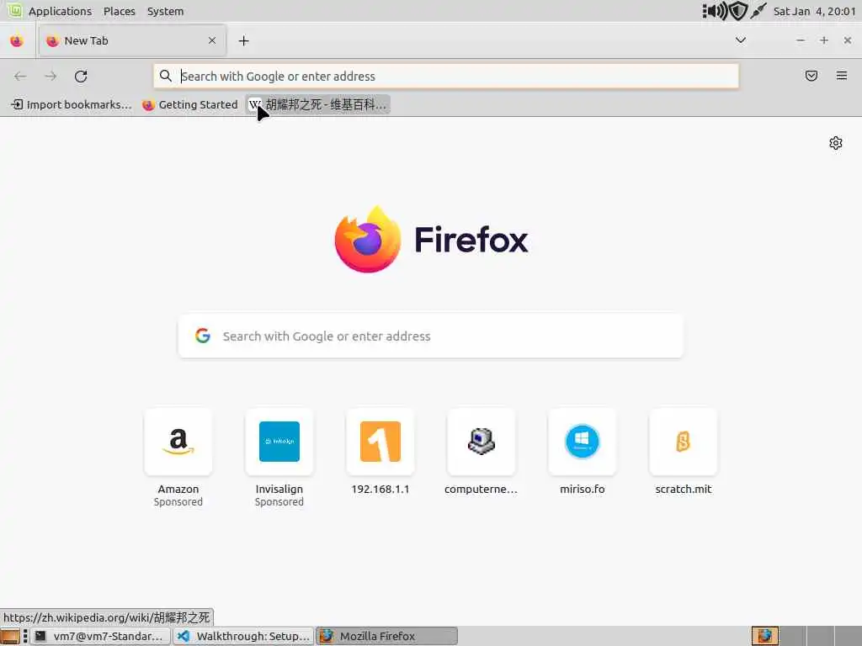Expand the list all tabs chevron

(x=741, y=40)
